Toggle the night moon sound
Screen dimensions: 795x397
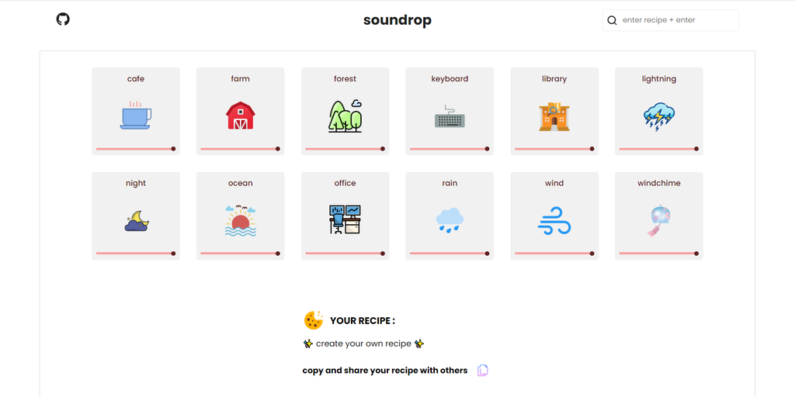pyautogui.click(x=137, y=221)
